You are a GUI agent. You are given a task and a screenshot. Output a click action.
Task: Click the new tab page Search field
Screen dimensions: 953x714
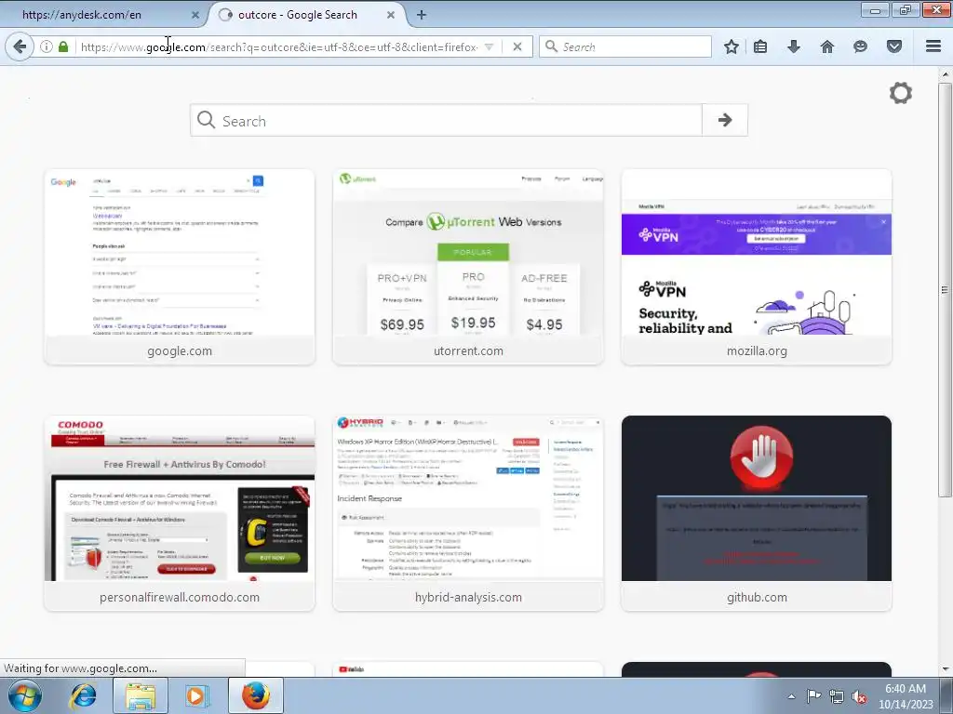(x=446, y=120)
